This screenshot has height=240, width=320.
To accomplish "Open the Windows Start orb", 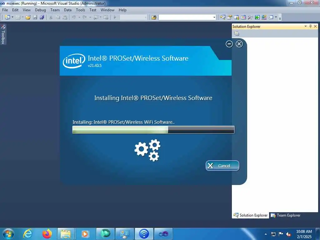I will click(x=8, y=234).
